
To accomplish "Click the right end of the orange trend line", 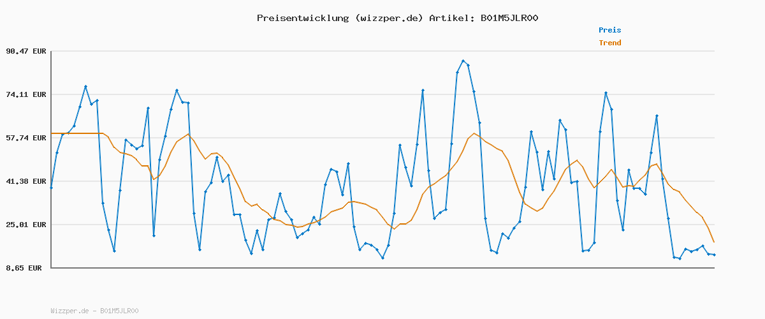I will point(714,242).
